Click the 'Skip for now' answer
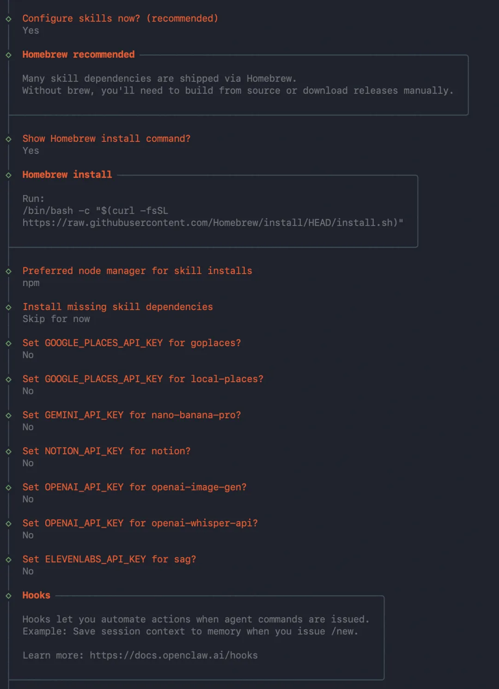The width and height of the screenshot is (499, 689). (x=56, y=319)
